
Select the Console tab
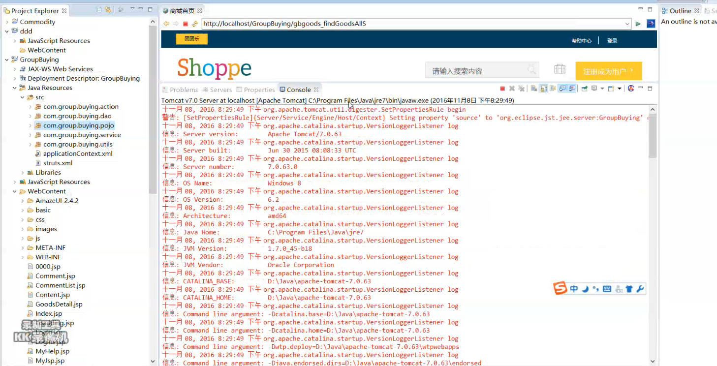coord(299,90)
